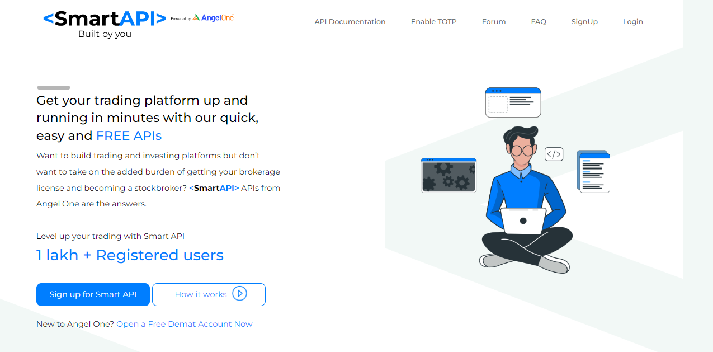Open API Documentation from the navigation
Screen dimensions: 713x352
point(350,22)
